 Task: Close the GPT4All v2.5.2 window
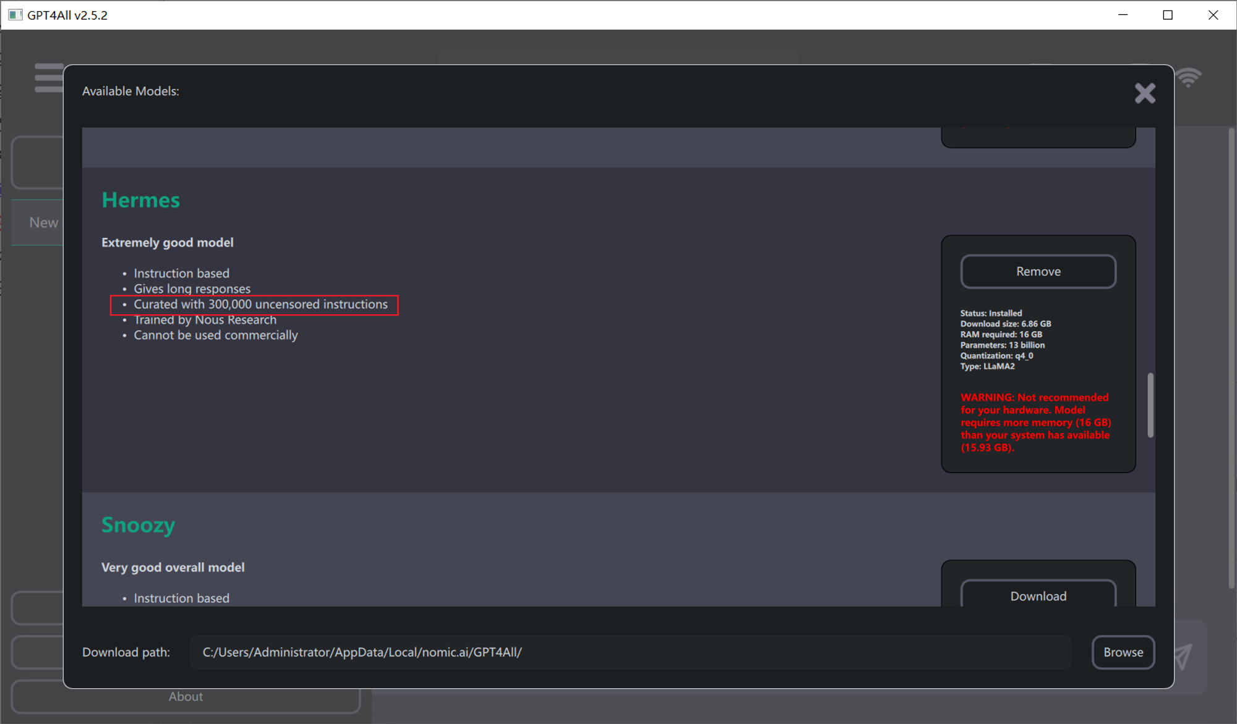pyautogui.click(x=1213, y=15)
